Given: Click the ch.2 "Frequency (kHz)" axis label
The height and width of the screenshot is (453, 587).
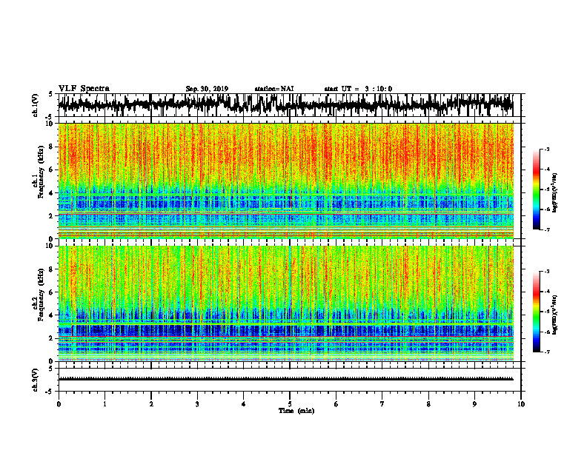Looking at the screenshot, I should coord(41,295).
